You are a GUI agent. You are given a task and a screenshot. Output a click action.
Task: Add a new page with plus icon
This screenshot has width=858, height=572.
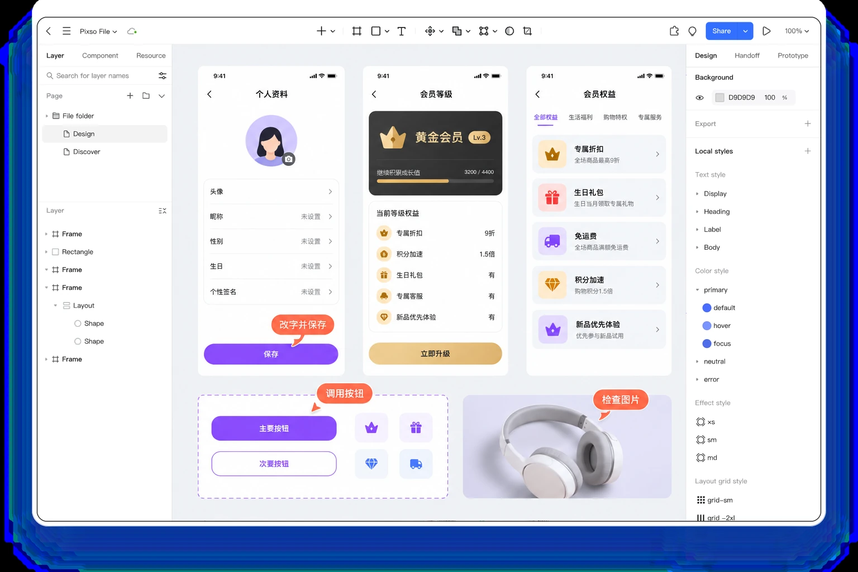pos(130,96)
